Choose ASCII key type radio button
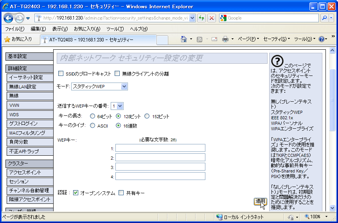Image resolution: width=338 pixels, height=223 pixels. [92, 126]
